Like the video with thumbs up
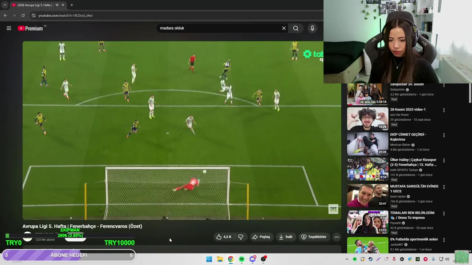The image size is (472, 265). [224, 237]
